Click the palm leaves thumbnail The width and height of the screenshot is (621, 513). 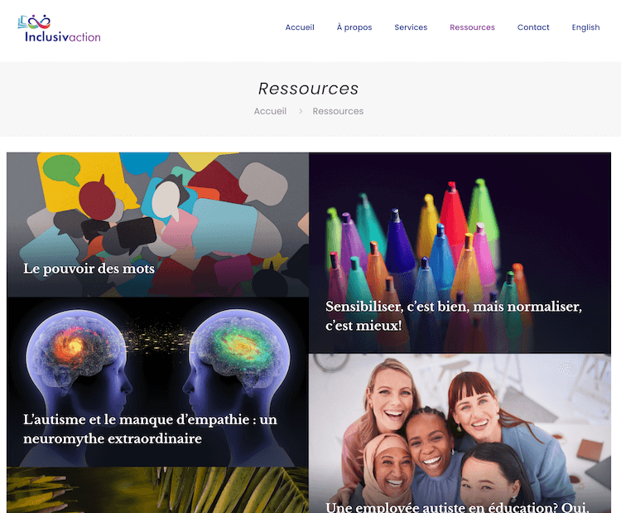tap(157, 490)
